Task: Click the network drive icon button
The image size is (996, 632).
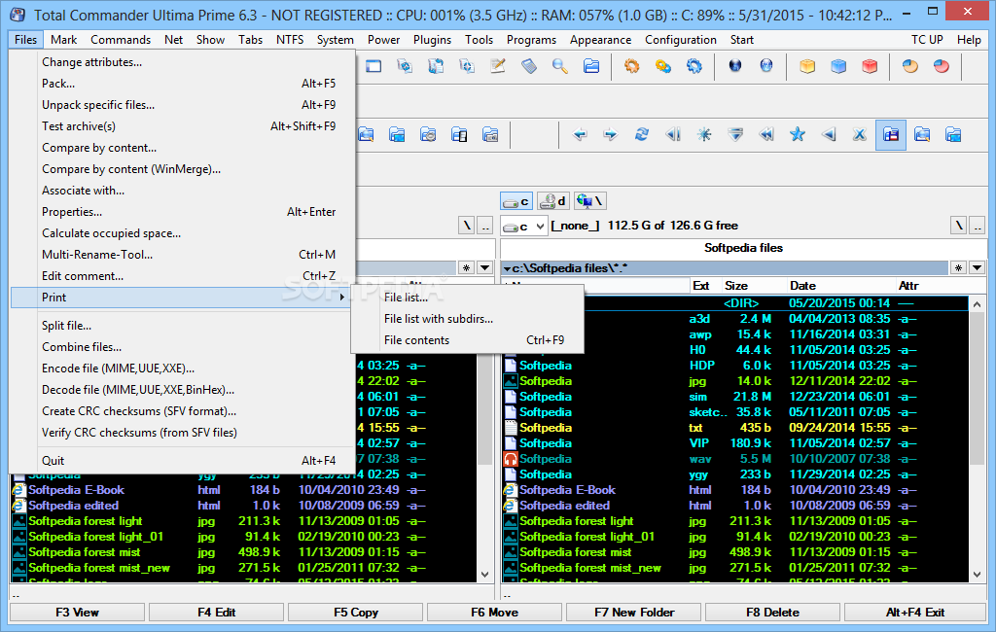Action: point(590,201)
